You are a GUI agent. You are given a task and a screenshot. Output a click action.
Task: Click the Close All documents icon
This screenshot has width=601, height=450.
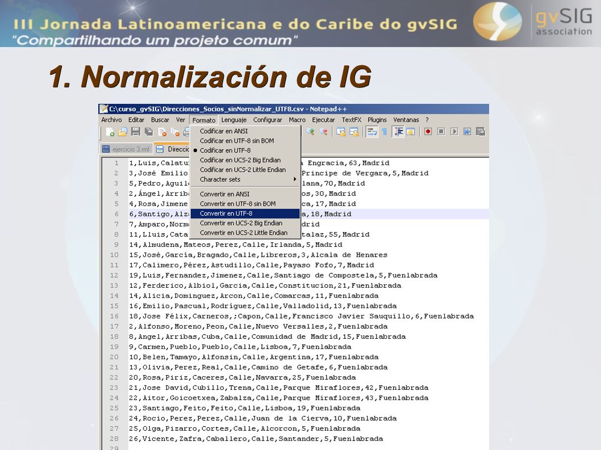175,132
